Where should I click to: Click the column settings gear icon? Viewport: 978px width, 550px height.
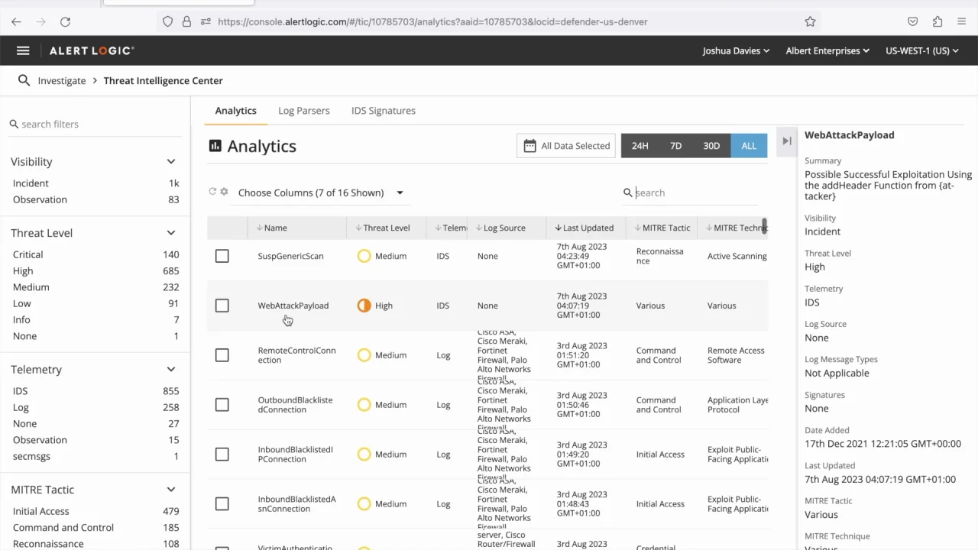point(224,192)
